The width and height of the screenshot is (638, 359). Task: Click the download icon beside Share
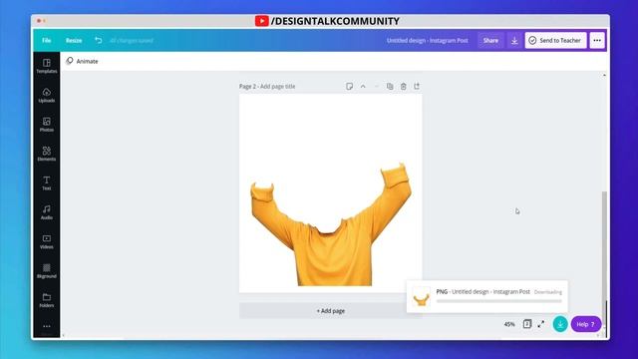(x=514, y=40)
